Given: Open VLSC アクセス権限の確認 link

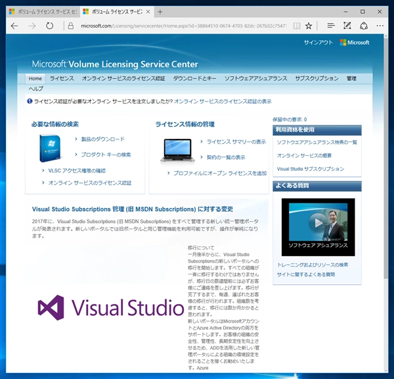Looking at the screenshot, I should click(x=77, y=170).
